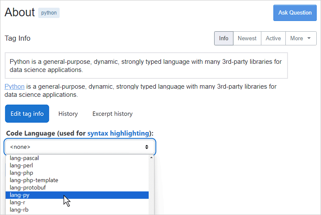Image resolution: width=321 pixels, height=215 pixels.
Task: Open the Active tab
Action: tap(273, 38)
